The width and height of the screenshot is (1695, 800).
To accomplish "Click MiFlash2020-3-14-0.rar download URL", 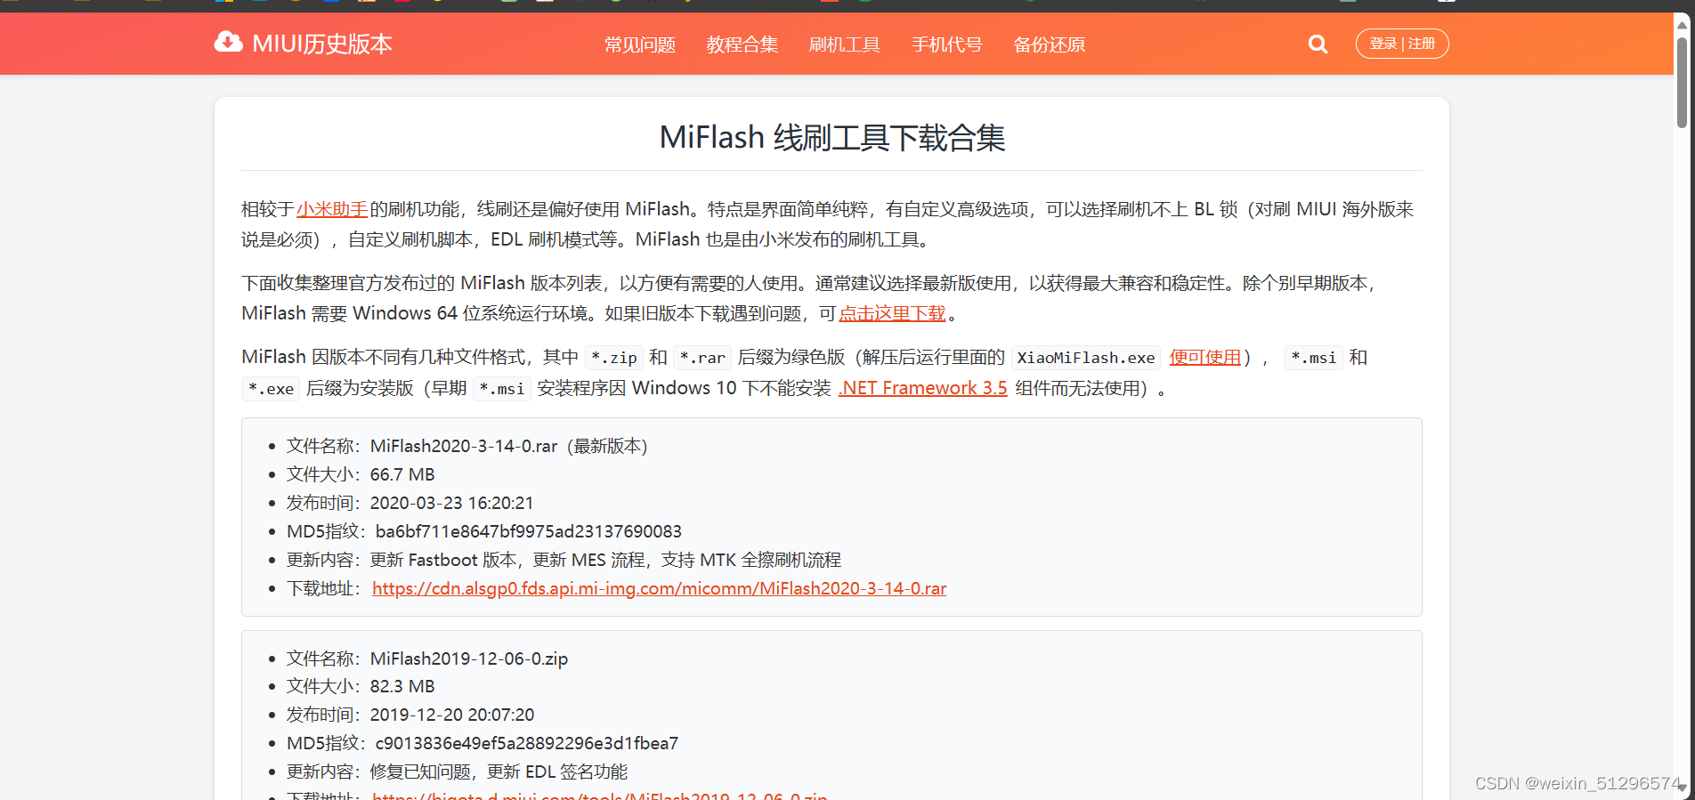I will [x=660, y=588].
